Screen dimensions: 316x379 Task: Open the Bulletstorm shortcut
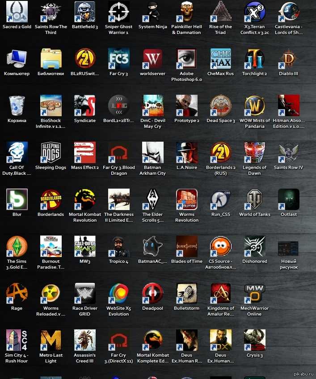[187, 293]
